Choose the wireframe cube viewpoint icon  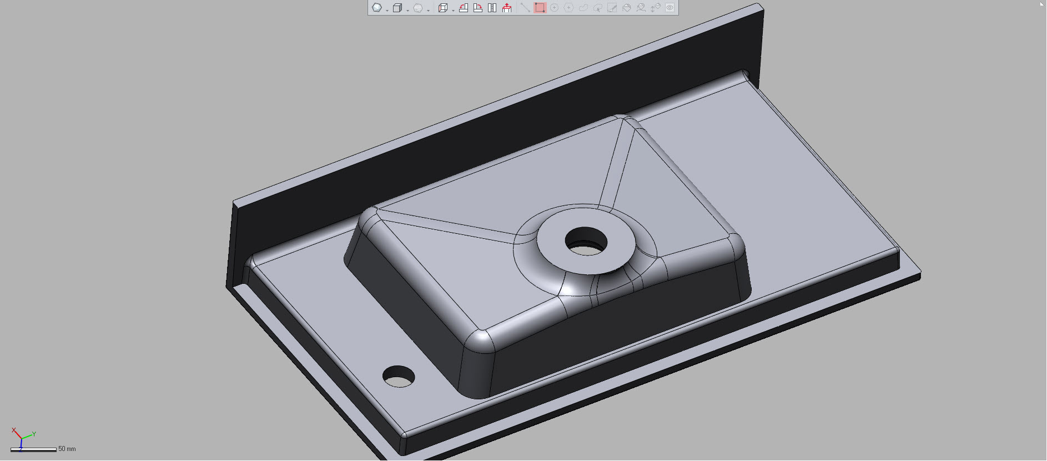coord(443,8)
